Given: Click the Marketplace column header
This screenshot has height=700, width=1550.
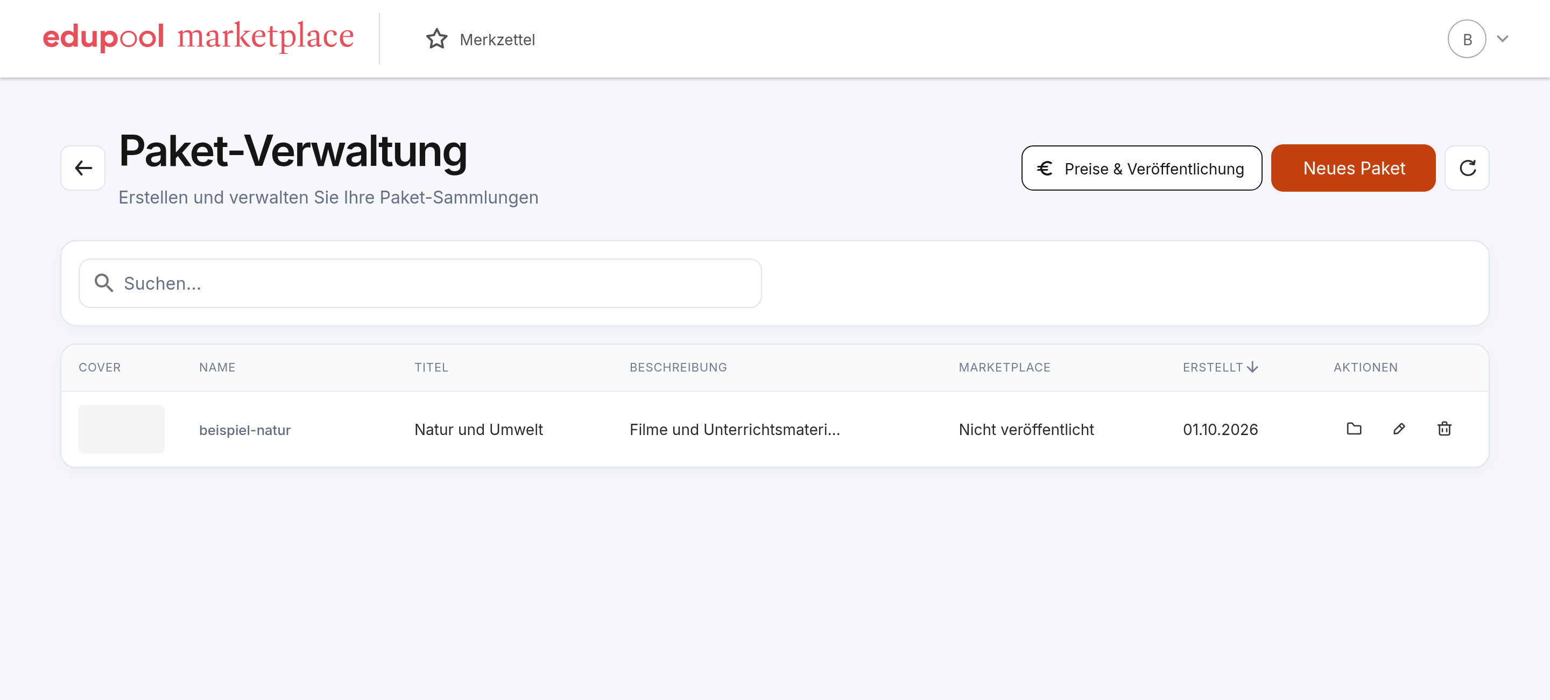Looking at the screenshot, I should pos(1004,367).
